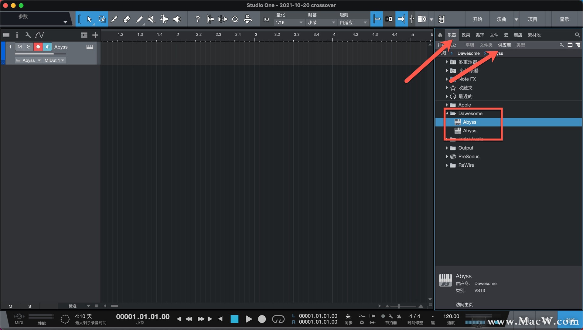Open Abyss instrument output dropdown

[28, 60]
